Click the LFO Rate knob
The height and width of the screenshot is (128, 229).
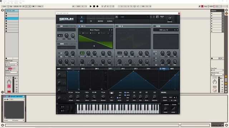point(134,96)
